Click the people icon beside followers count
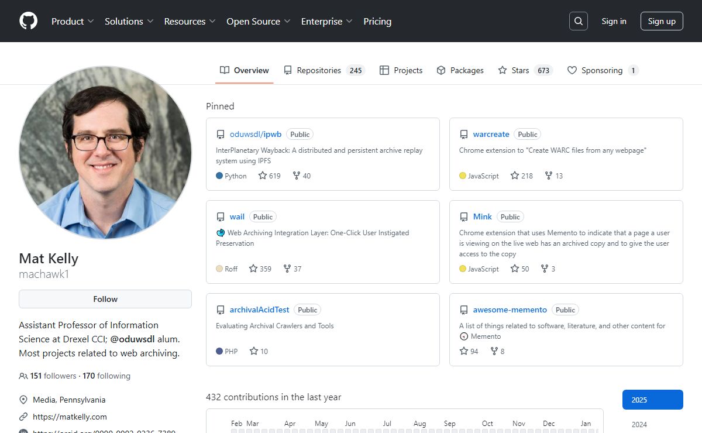This screenshot has height=433, width=702. click(x=23, y=376)
